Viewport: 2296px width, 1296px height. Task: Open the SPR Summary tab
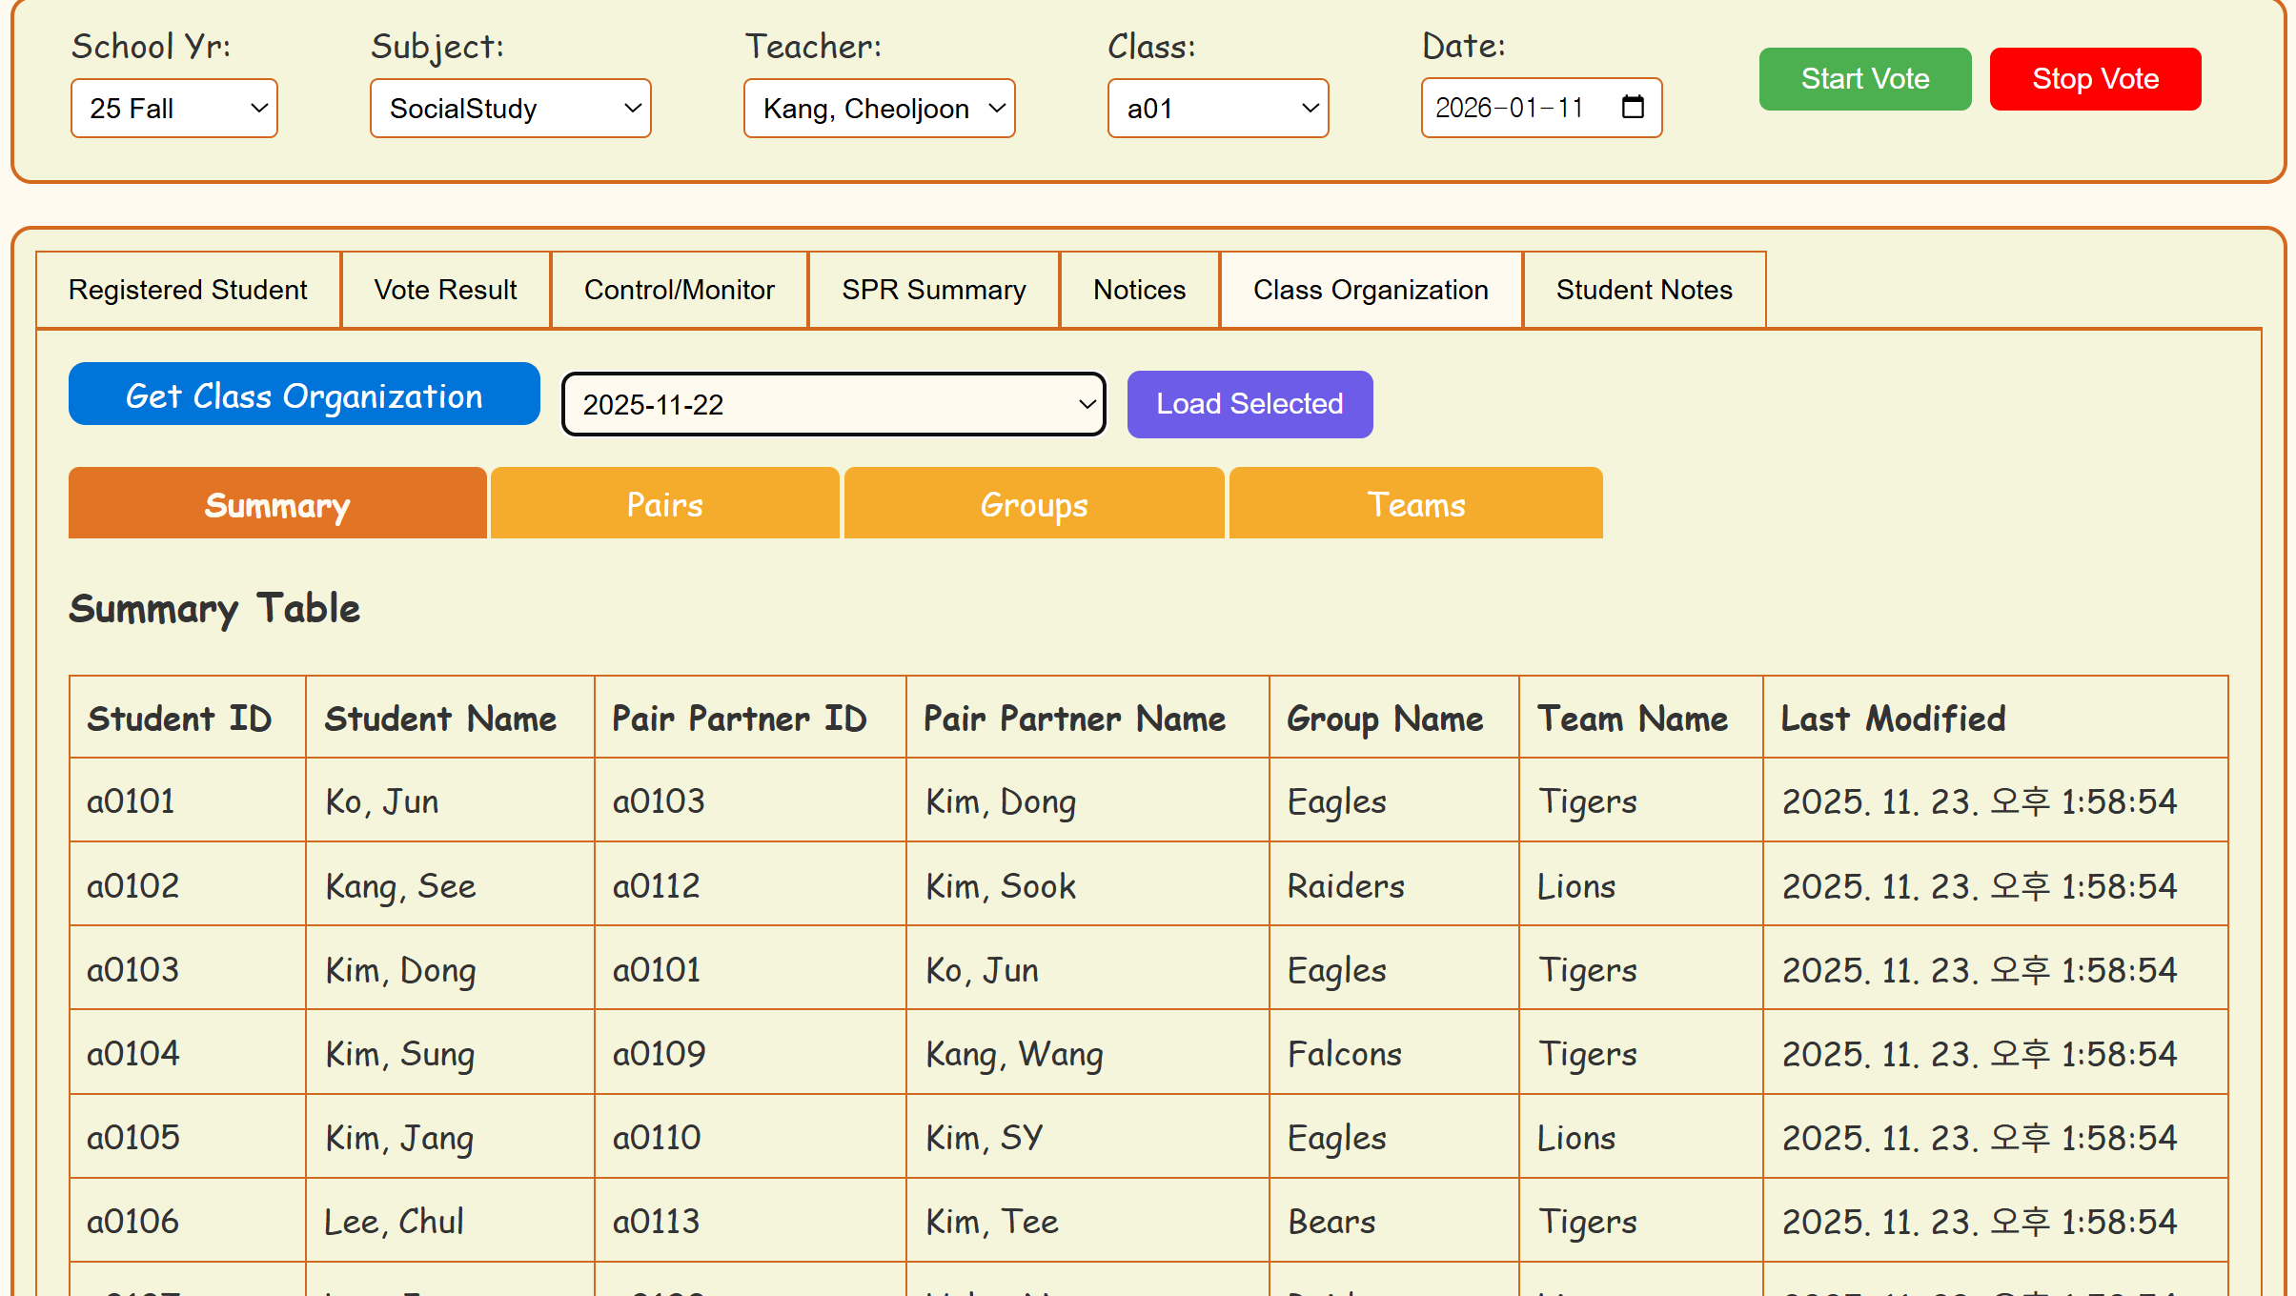click(933, 290)
